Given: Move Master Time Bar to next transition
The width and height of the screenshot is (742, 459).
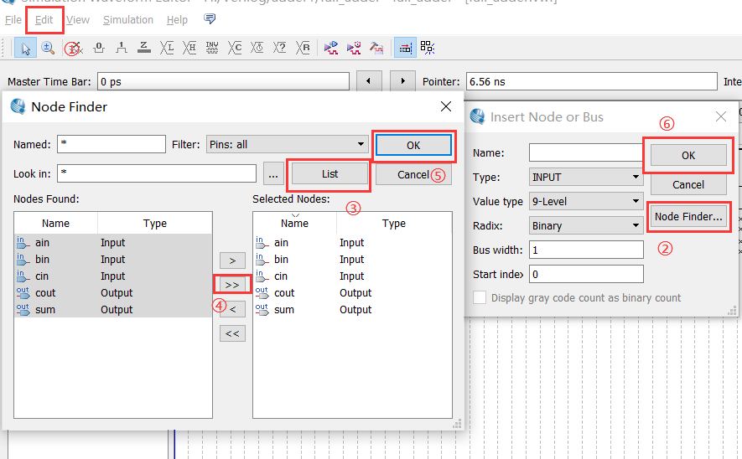Looking at the screenshot, I should coord(402,81).
